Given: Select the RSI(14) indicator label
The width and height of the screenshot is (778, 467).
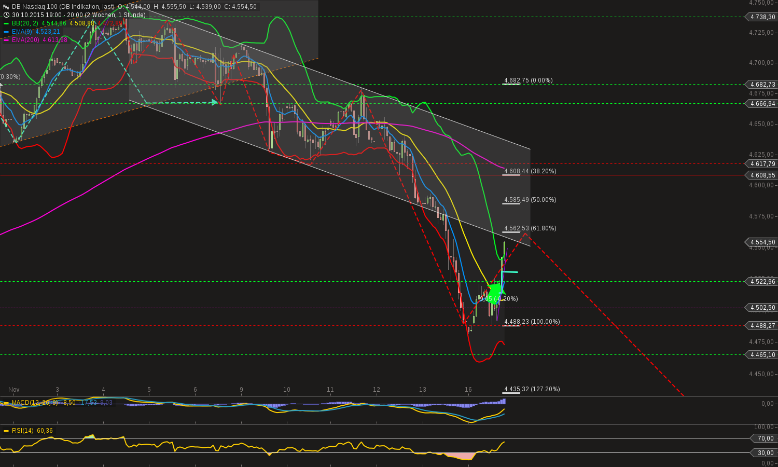Looking at the screenshot, I should coord(23,431).
